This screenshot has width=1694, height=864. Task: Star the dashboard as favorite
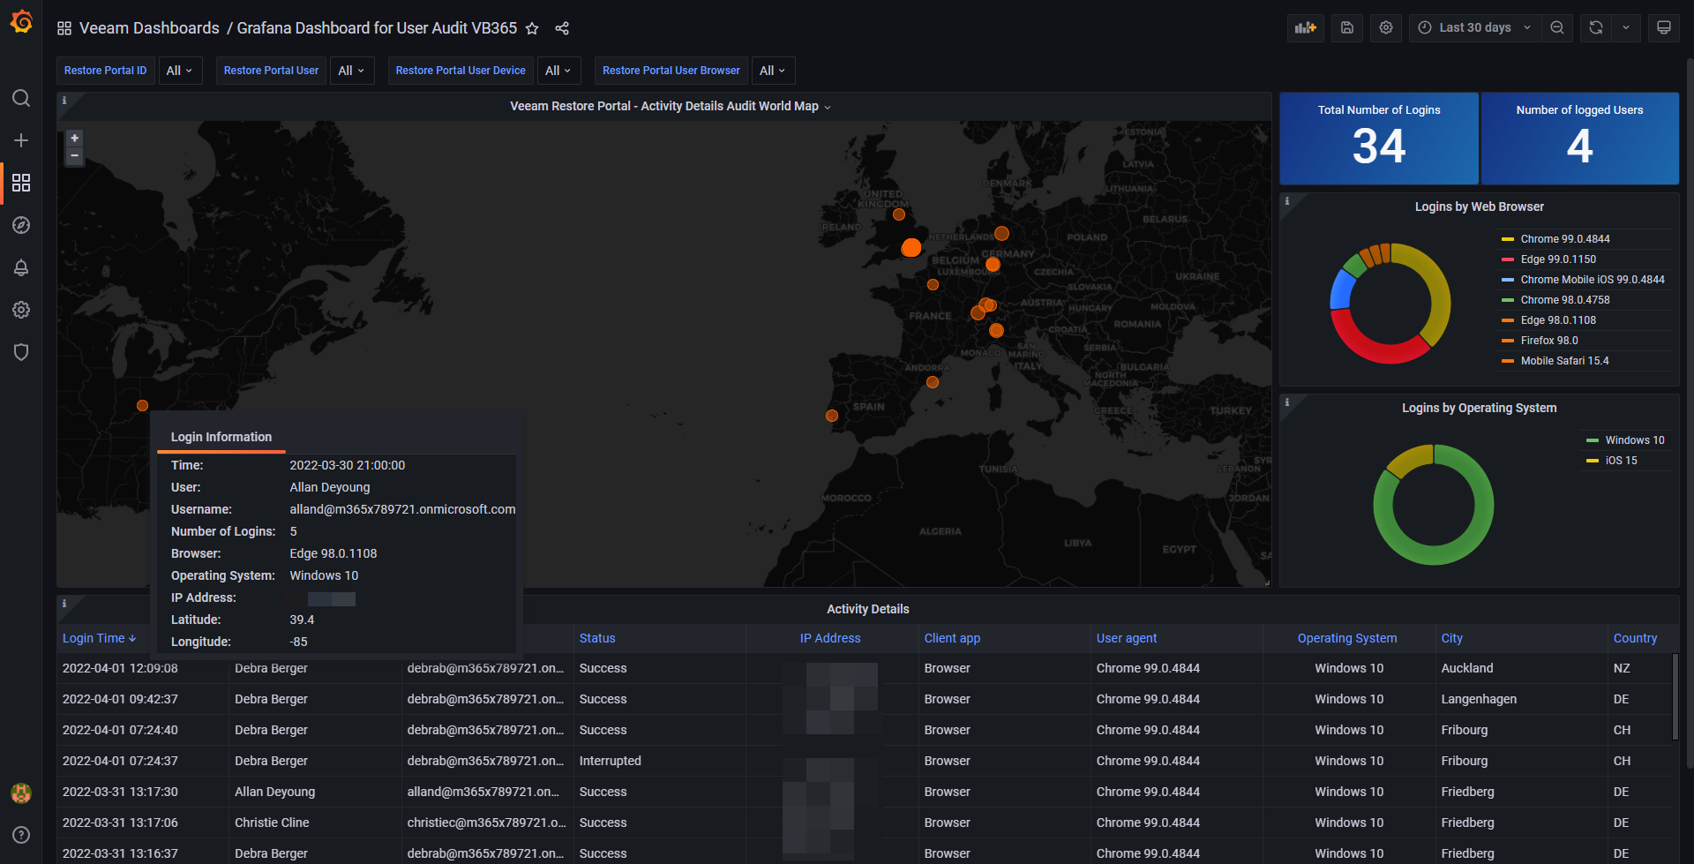(x=532, y=28)
